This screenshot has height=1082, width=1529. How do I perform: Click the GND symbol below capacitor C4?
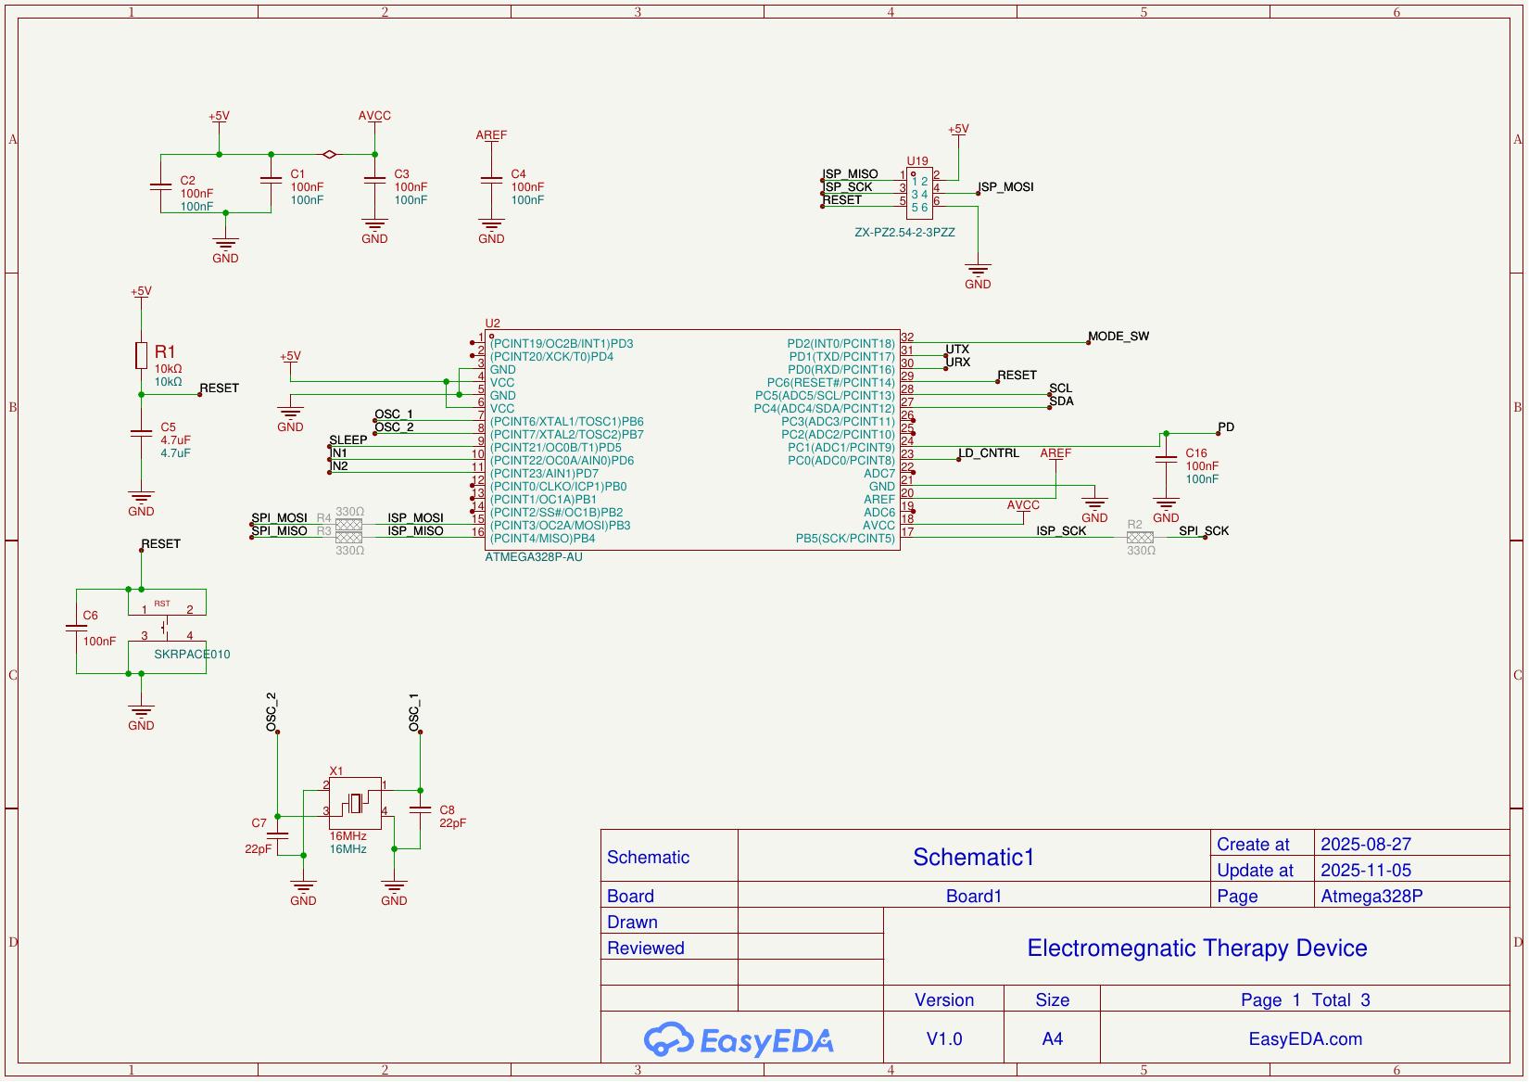(491, 231)
